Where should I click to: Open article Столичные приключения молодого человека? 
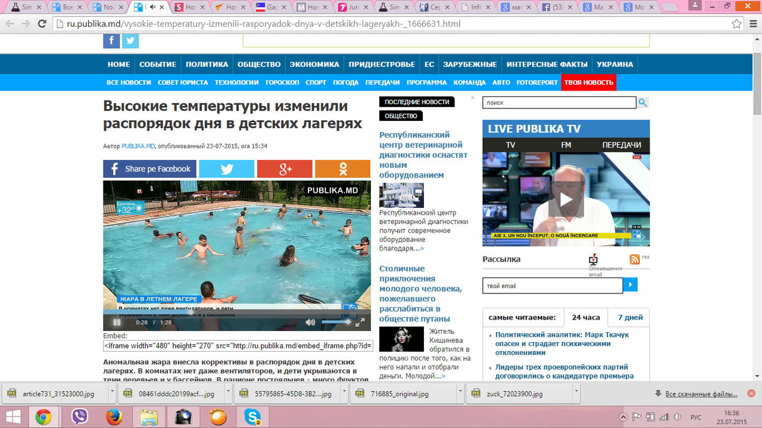420,293
